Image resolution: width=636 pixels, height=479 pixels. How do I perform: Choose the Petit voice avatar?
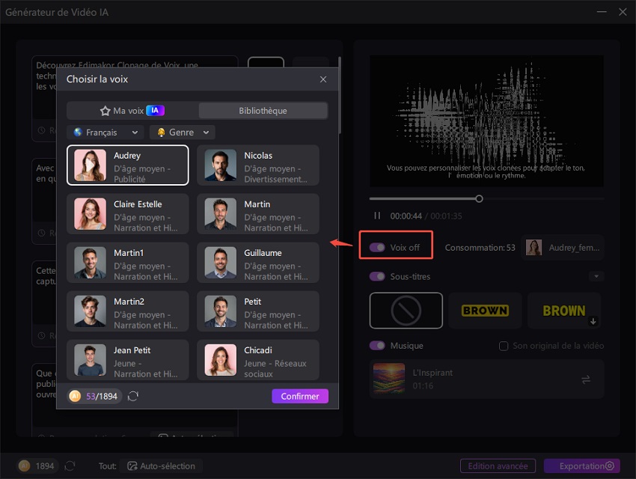[220, 311]
